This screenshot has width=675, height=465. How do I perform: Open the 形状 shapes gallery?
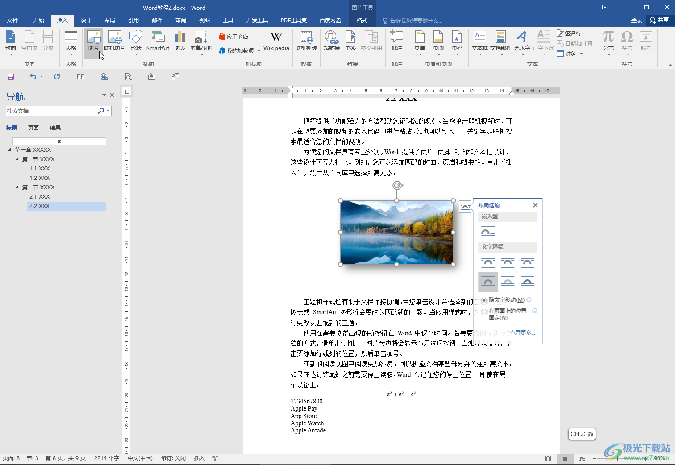(136, 42)
